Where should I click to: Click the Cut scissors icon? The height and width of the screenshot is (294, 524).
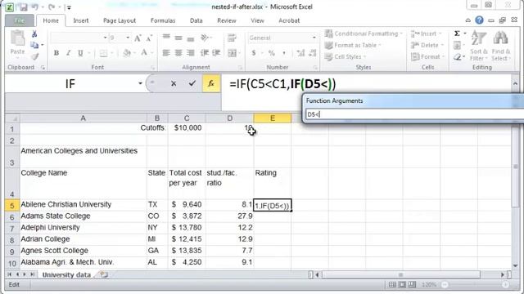pos(34,33)
